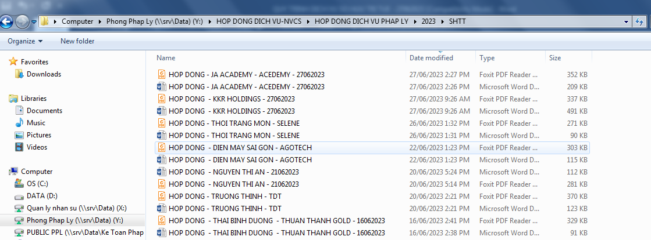The image size is (651, 240).
Task: Select SHTT in the address breadcrumb
Action: (457, 21)
